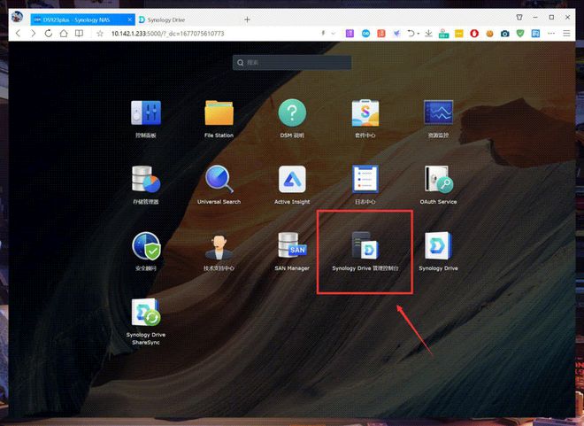Screen dimensions: 584x426
Task: Click the undo closed tab icon
Action: tap(411, 34)
